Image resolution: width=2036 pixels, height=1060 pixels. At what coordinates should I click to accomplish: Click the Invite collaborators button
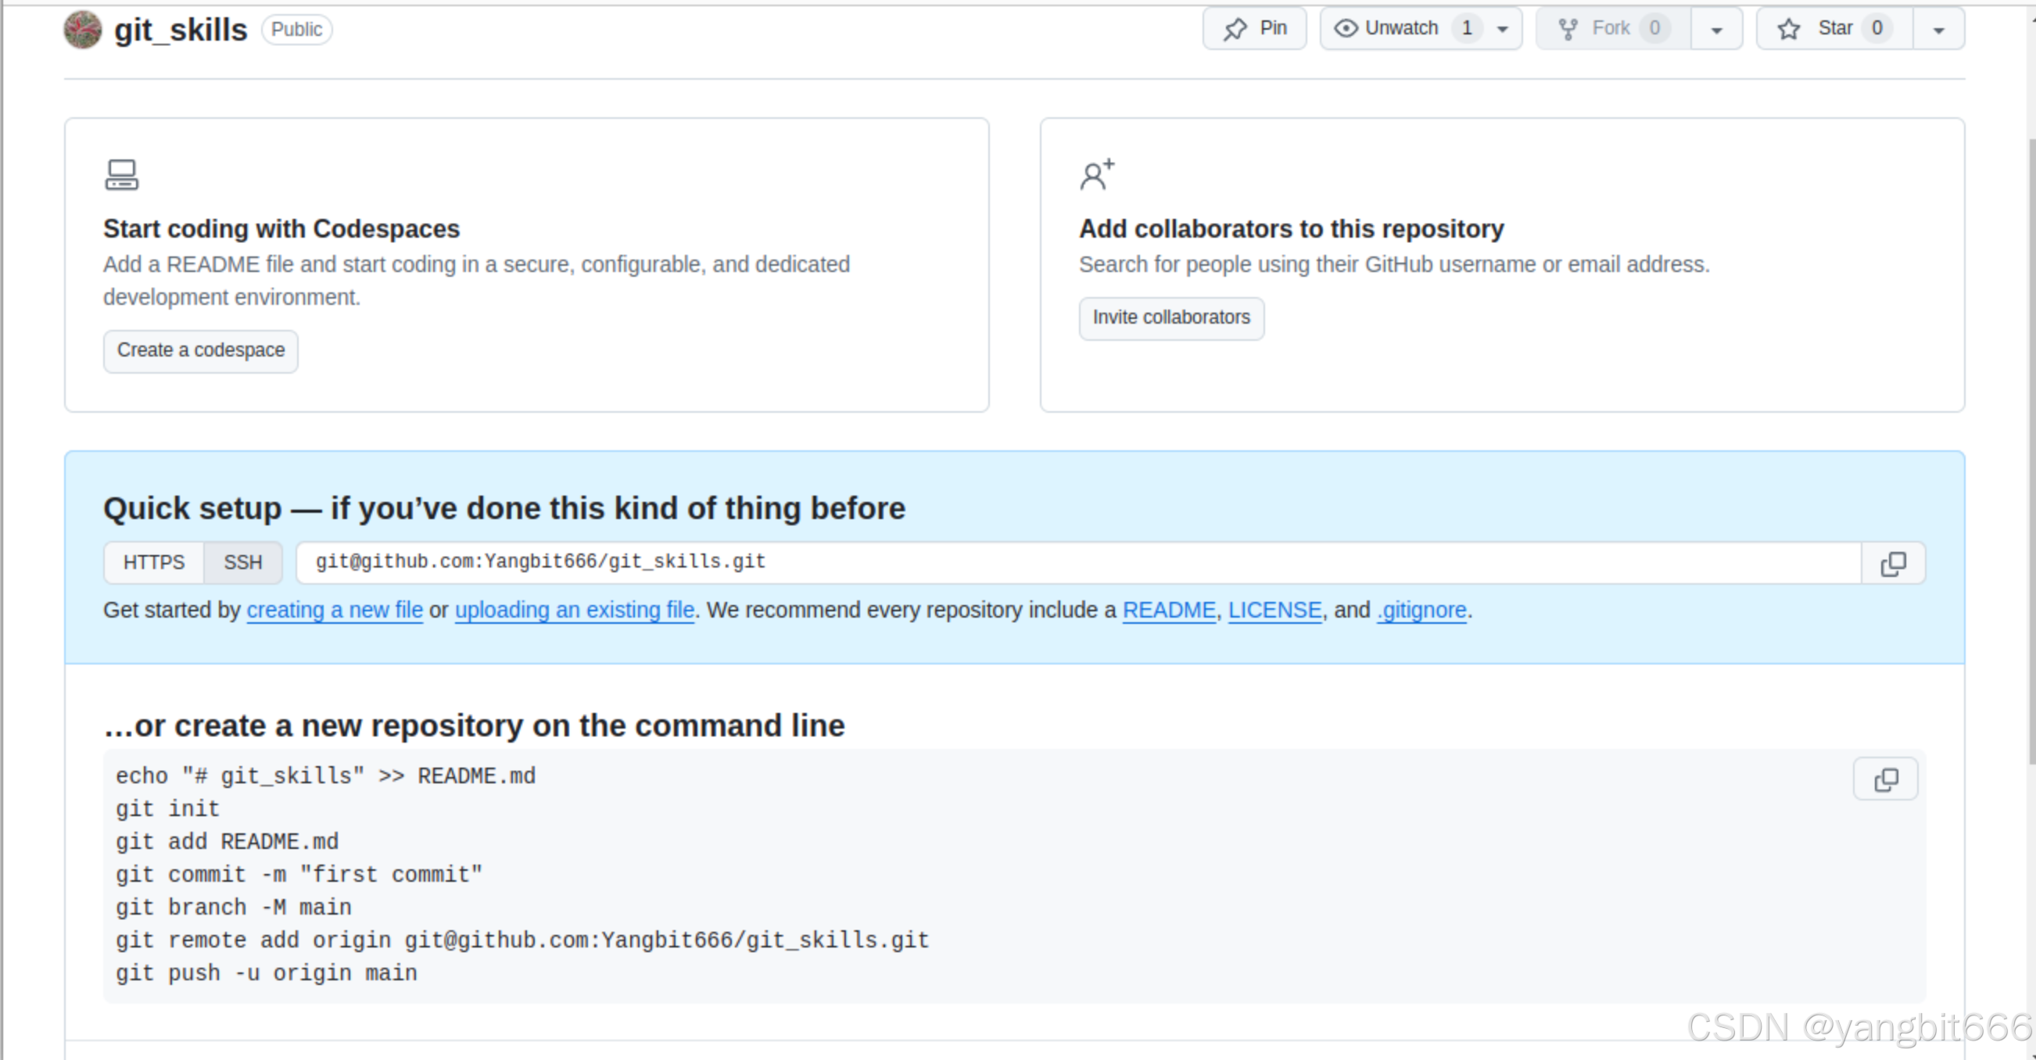point(1170,317)
